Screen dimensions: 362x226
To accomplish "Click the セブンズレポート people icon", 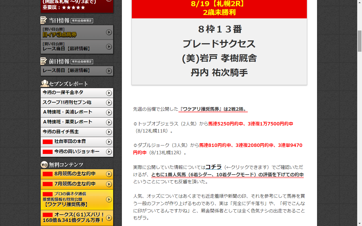I will (45, 84).
